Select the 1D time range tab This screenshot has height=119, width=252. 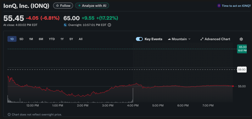coord(12,39)
